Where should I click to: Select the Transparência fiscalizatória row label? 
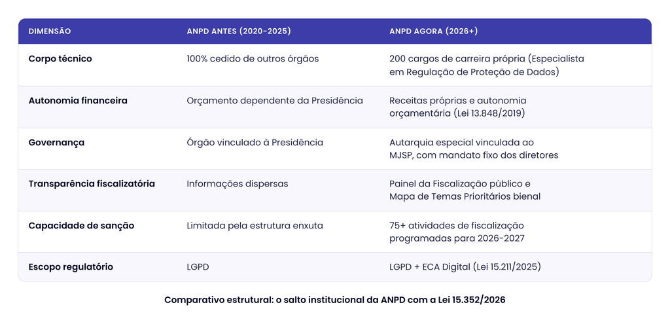click(x=92, y=184)
